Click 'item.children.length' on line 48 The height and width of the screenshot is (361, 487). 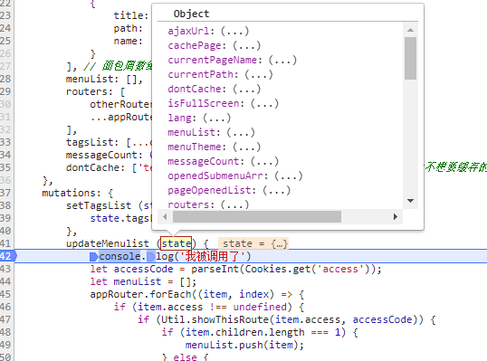pyautogui.click(x=244, y=332)
